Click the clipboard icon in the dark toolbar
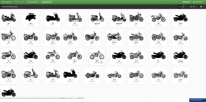The image size is (206, 102). (x=201, y=7)
